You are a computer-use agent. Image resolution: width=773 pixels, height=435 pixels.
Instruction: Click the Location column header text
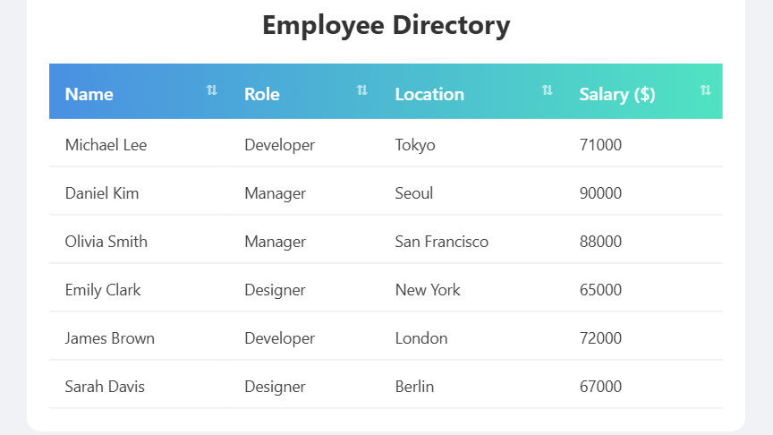429,94
